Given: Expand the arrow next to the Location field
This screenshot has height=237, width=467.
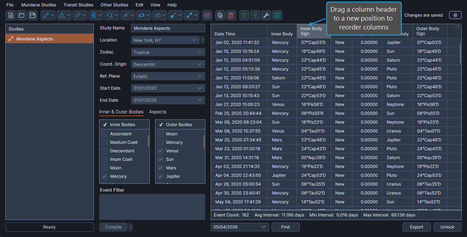Looking at the screenshot, I should coord(203,40).
